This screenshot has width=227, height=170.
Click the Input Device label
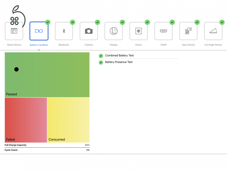coord(188,45)
